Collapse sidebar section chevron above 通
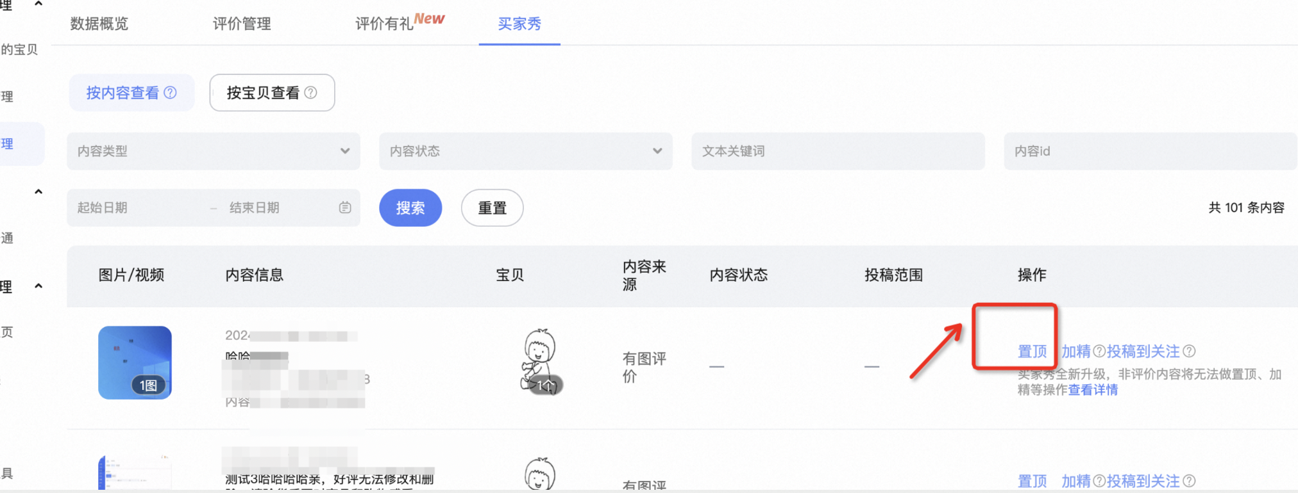Image resolution: width=1298 pixels, height=493 pixels. point(38,191)
